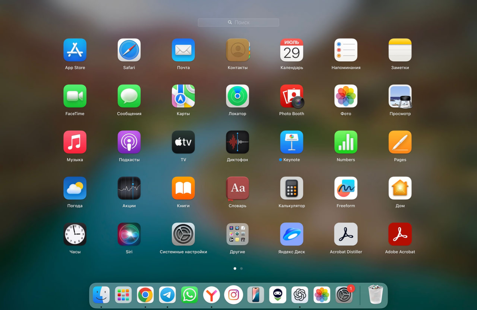Screen dimensions: 477x310
Task: Open the Карты maps app
Action: tap(183, 96)
